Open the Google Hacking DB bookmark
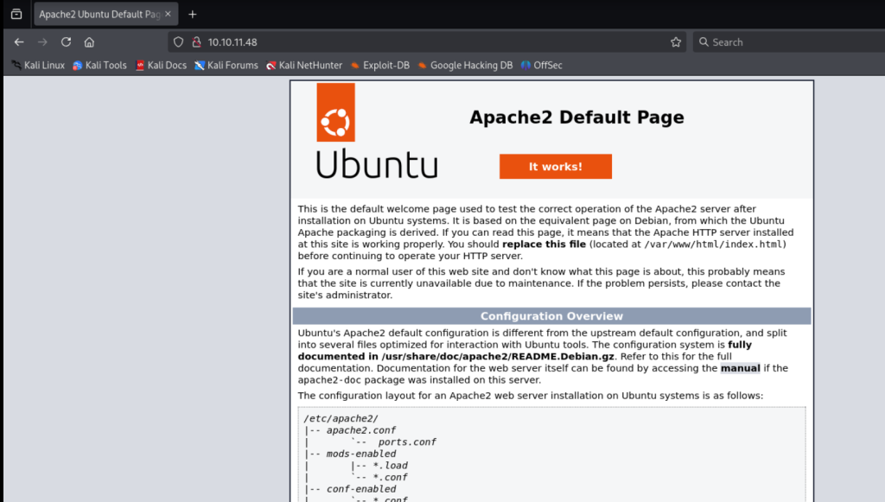The width and height of the screenshot is (885, 502). click(x=466, y=66)
